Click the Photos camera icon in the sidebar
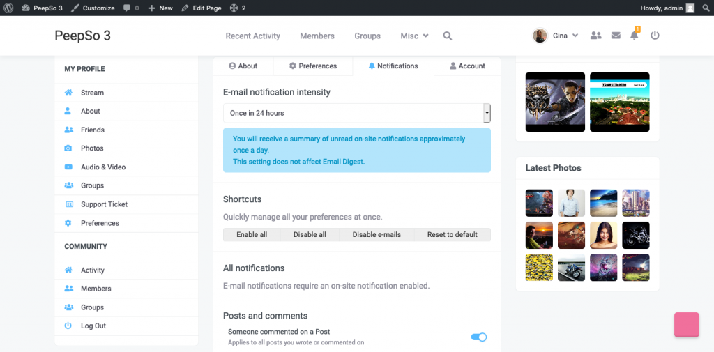This screenshot has width=714, height=352. 68,148
